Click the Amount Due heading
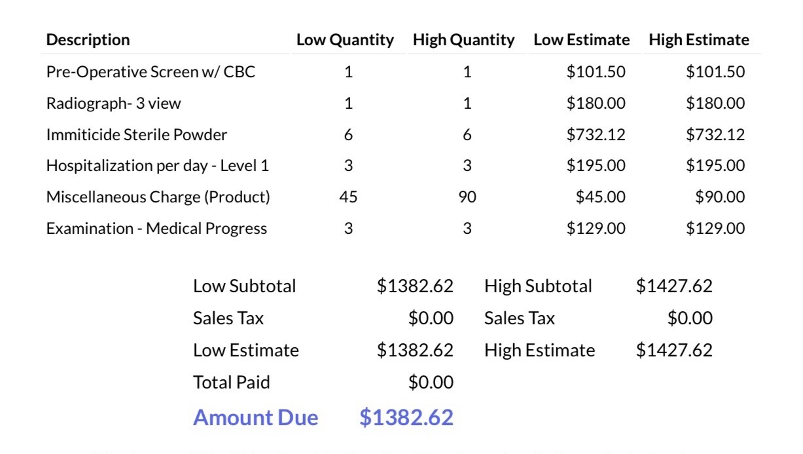Image resolution: width=803 pixels, height=454 pixels. [255, 418]
